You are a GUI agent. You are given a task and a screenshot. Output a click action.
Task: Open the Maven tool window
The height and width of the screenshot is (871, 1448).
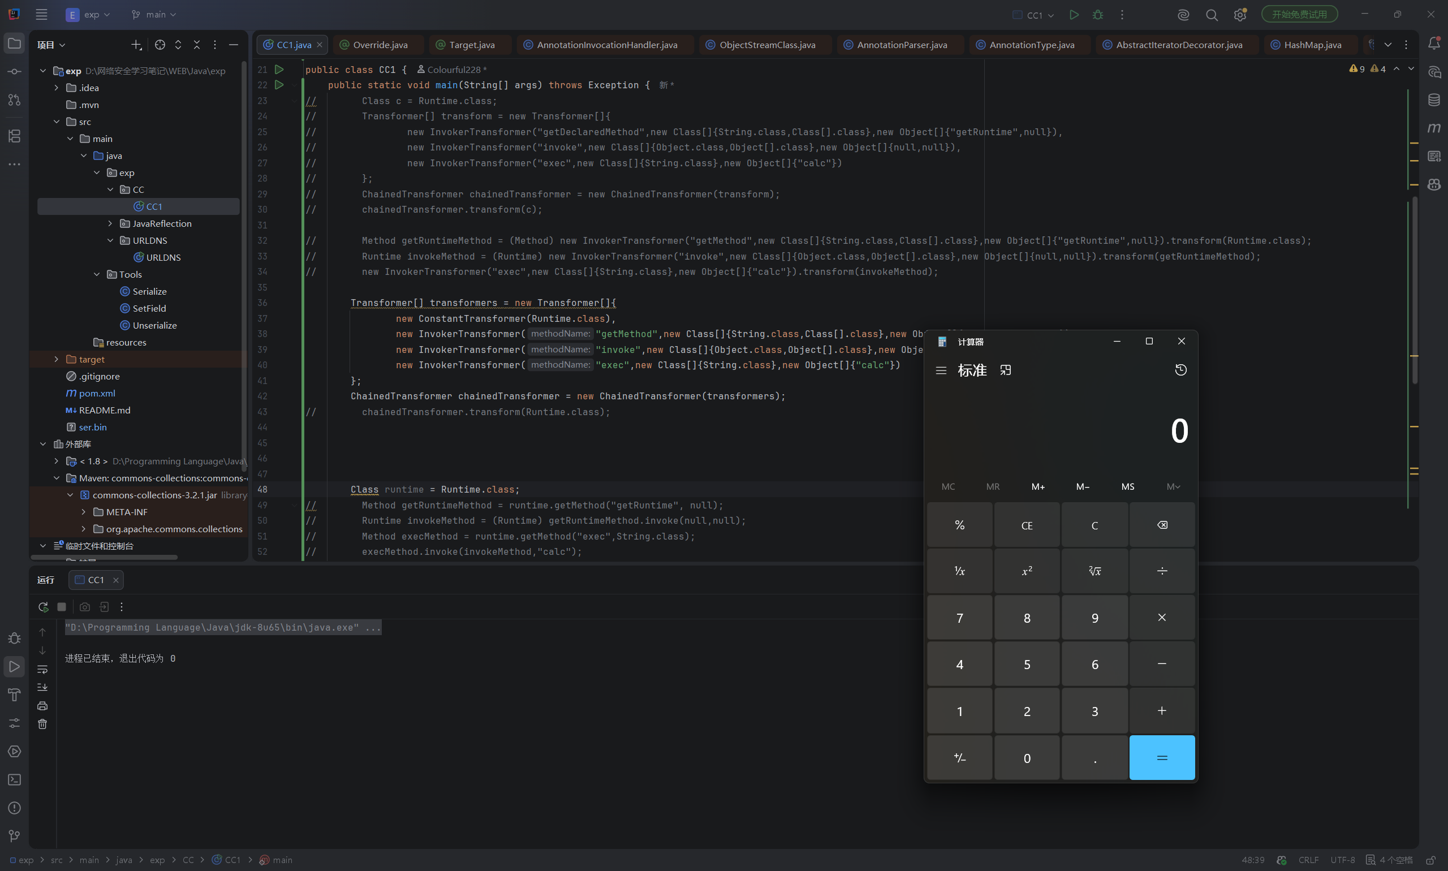coord(1434,128)
